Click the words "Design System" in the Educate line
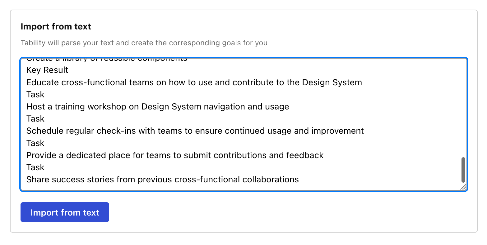 pos(332,82)
